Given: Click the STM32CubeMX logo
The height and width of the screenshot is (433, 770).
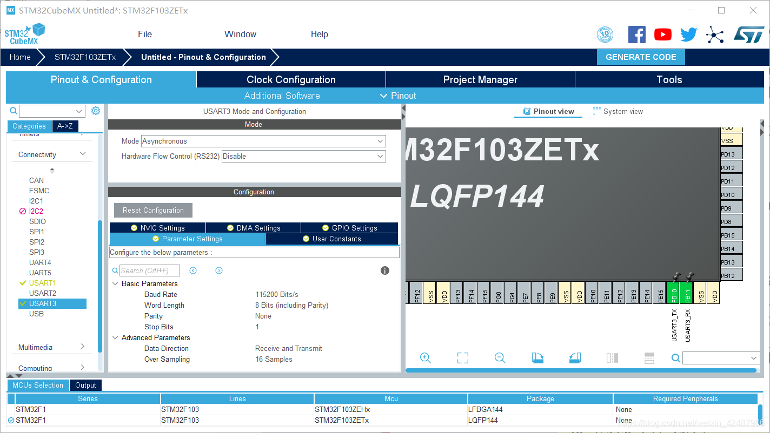Looking at the screenshot, I should pyautogui.click(x=24, y=34).
